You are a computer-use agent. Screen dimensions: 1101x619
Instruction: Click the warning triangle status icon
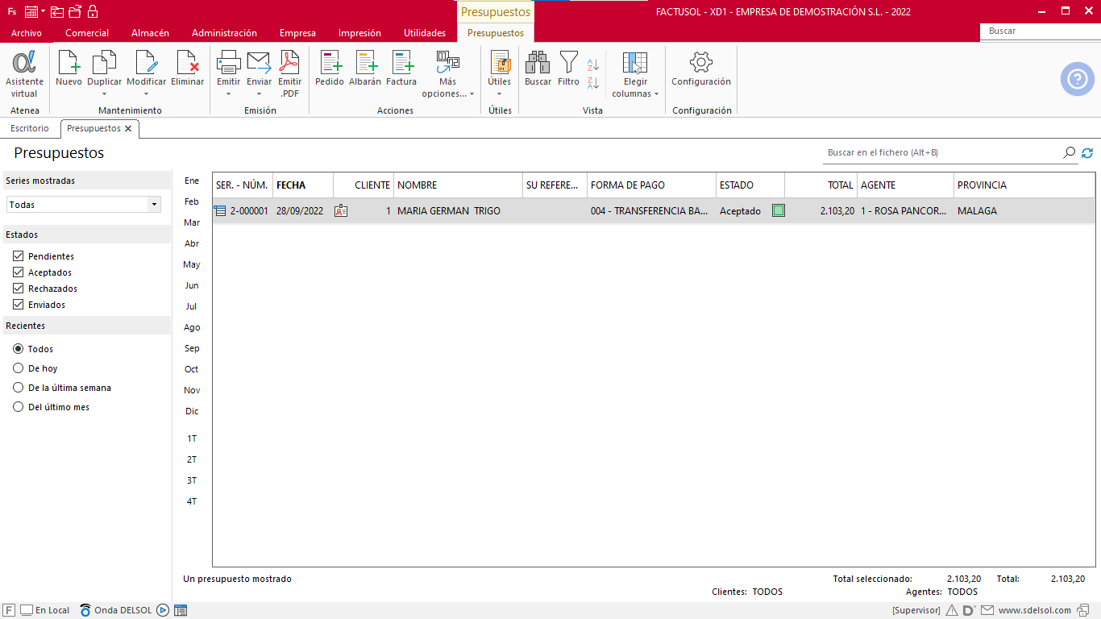[x=951, y=610]
